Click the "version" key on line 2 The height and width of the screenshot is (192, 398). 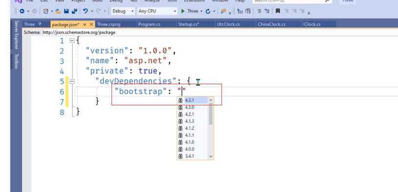pyautogui.click(x=107, y=51)
